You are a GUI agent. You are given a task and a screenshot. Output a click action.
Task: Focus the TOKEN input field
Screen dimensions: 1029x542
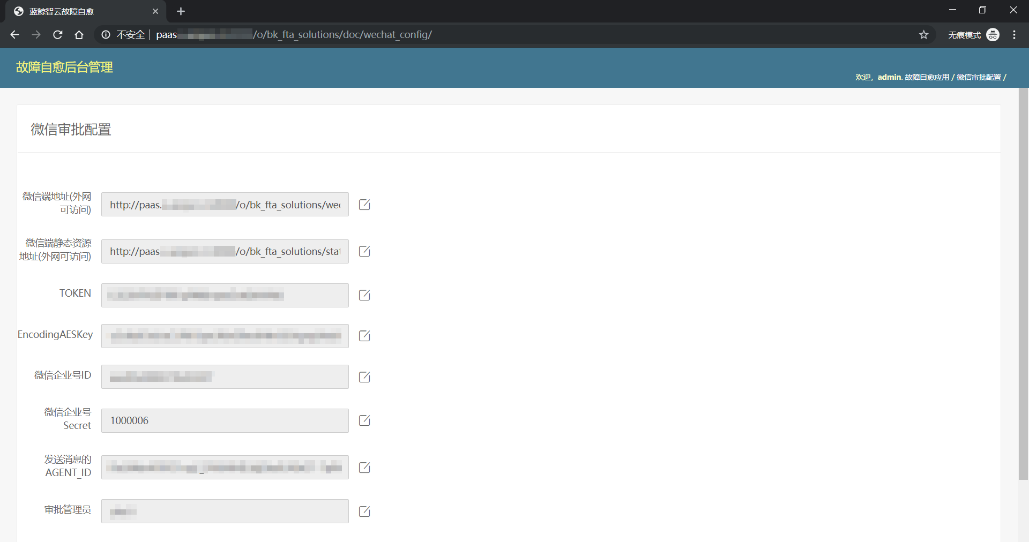pyautogui.click(x=225, y=295)
